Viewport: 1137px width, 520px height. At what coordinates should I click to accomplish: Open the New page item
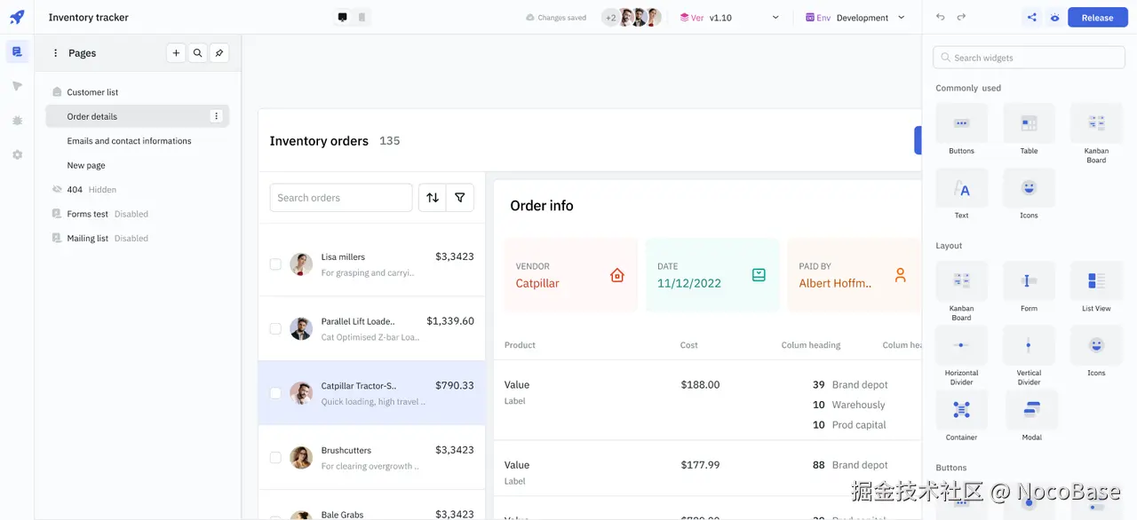(138, 165)
